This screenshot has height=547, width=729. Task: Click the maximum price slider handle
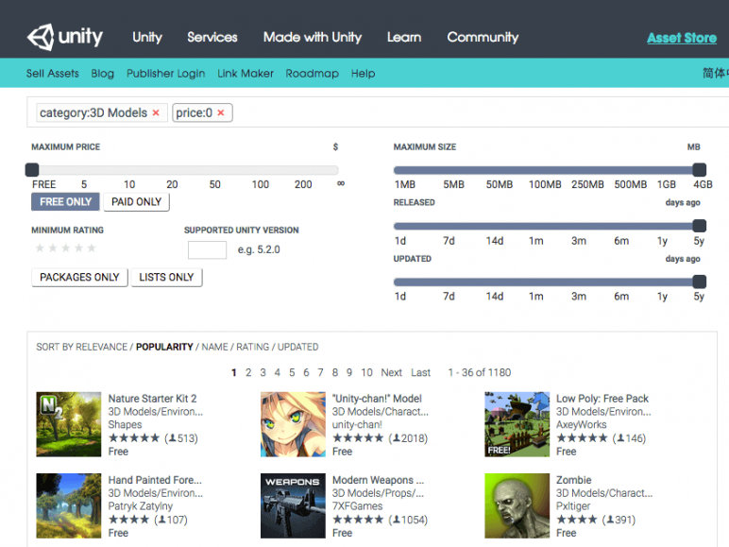[32, 170]
